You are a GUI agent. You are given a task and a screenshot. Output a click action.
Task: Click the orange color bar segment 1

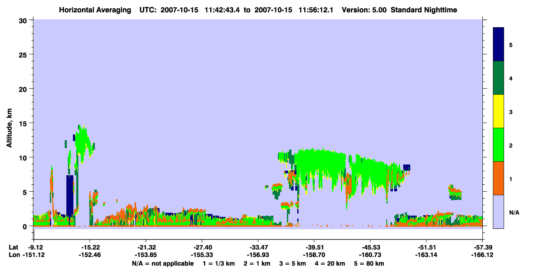click(x=498, y=178)
